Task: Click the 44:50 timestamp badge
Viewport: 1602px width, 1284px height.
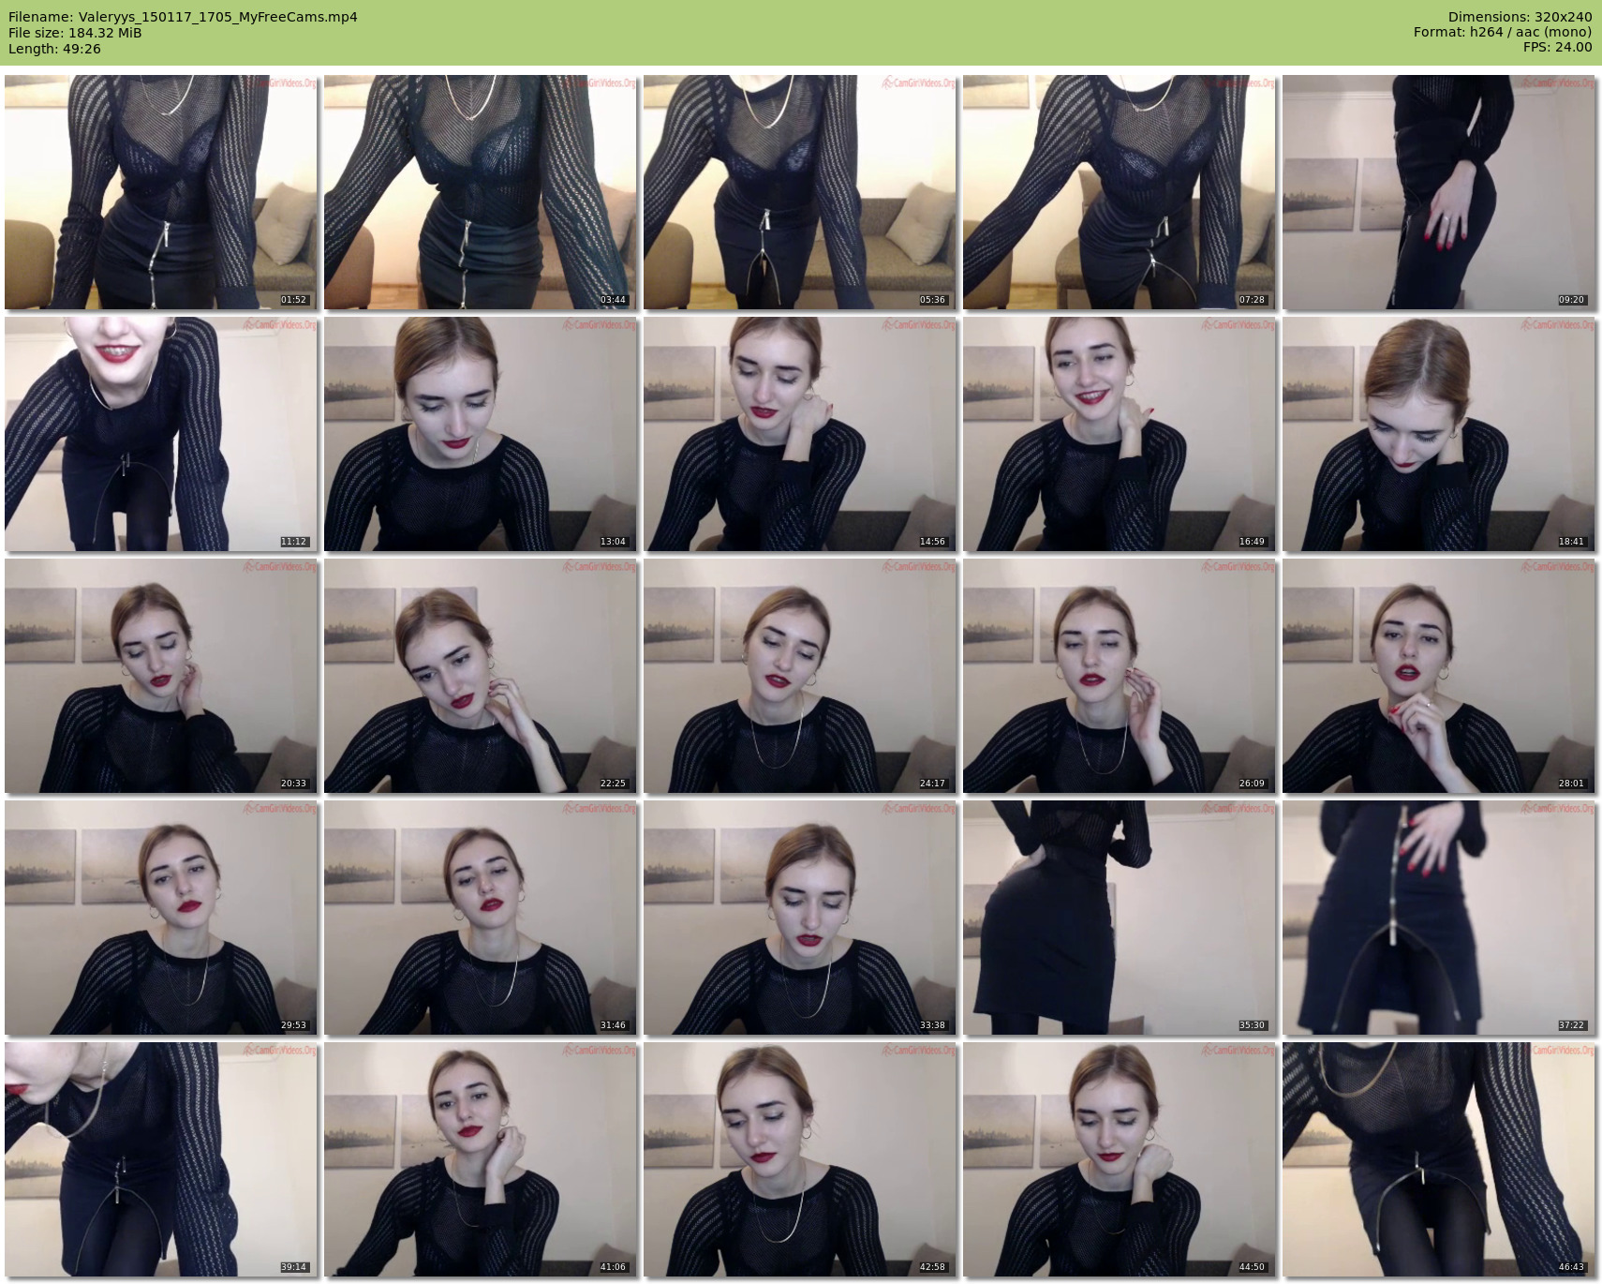Action: pos(1252,1267)
